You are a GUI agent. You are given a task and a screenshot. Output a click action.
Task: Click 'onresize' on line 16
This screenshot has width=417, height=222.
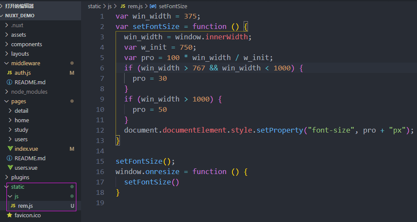[x=162, y=171]
